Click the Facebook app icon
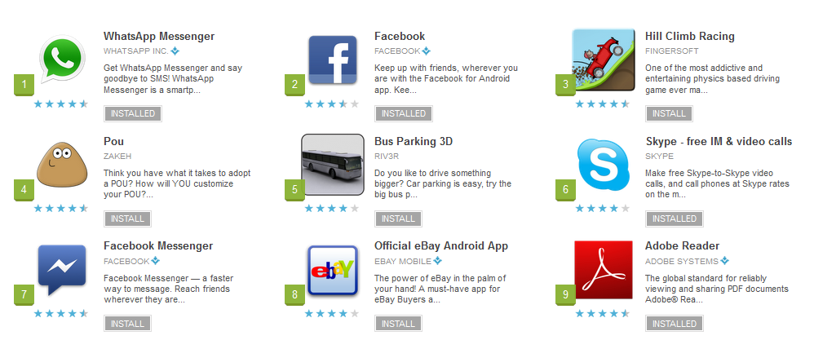This screenshot has width=814, height=340. pos(333,60)
